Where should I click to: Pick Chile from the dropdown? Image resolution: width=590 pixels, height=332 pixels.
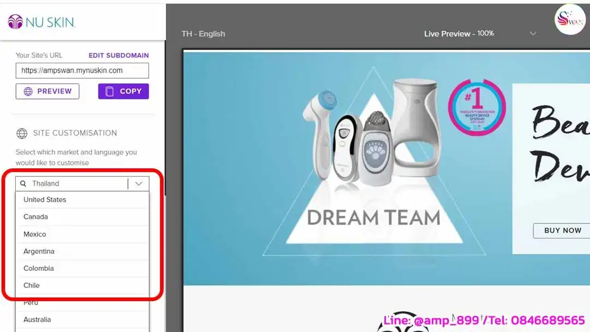tap(32, 285)
